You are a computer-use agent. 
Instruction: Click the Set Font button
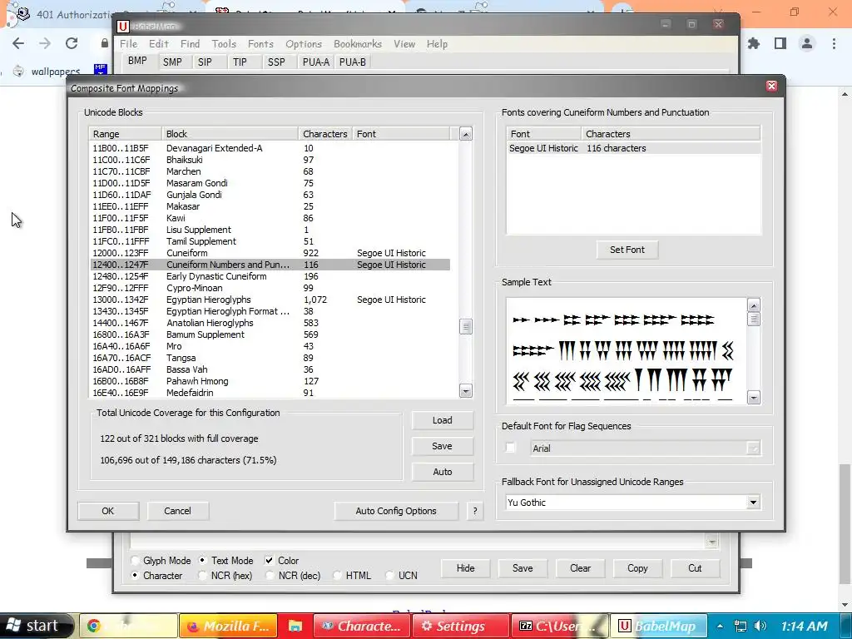(627, 250)
